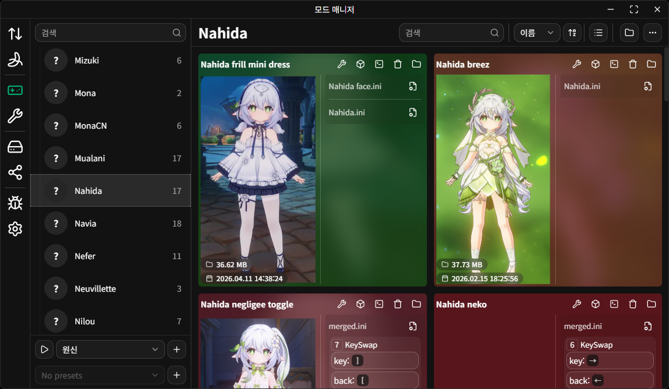The width and height of the screenshot is (669, 389).
Task: Click wrench icon on Nahida frill mini dress
Action: (x=342, y=64)
